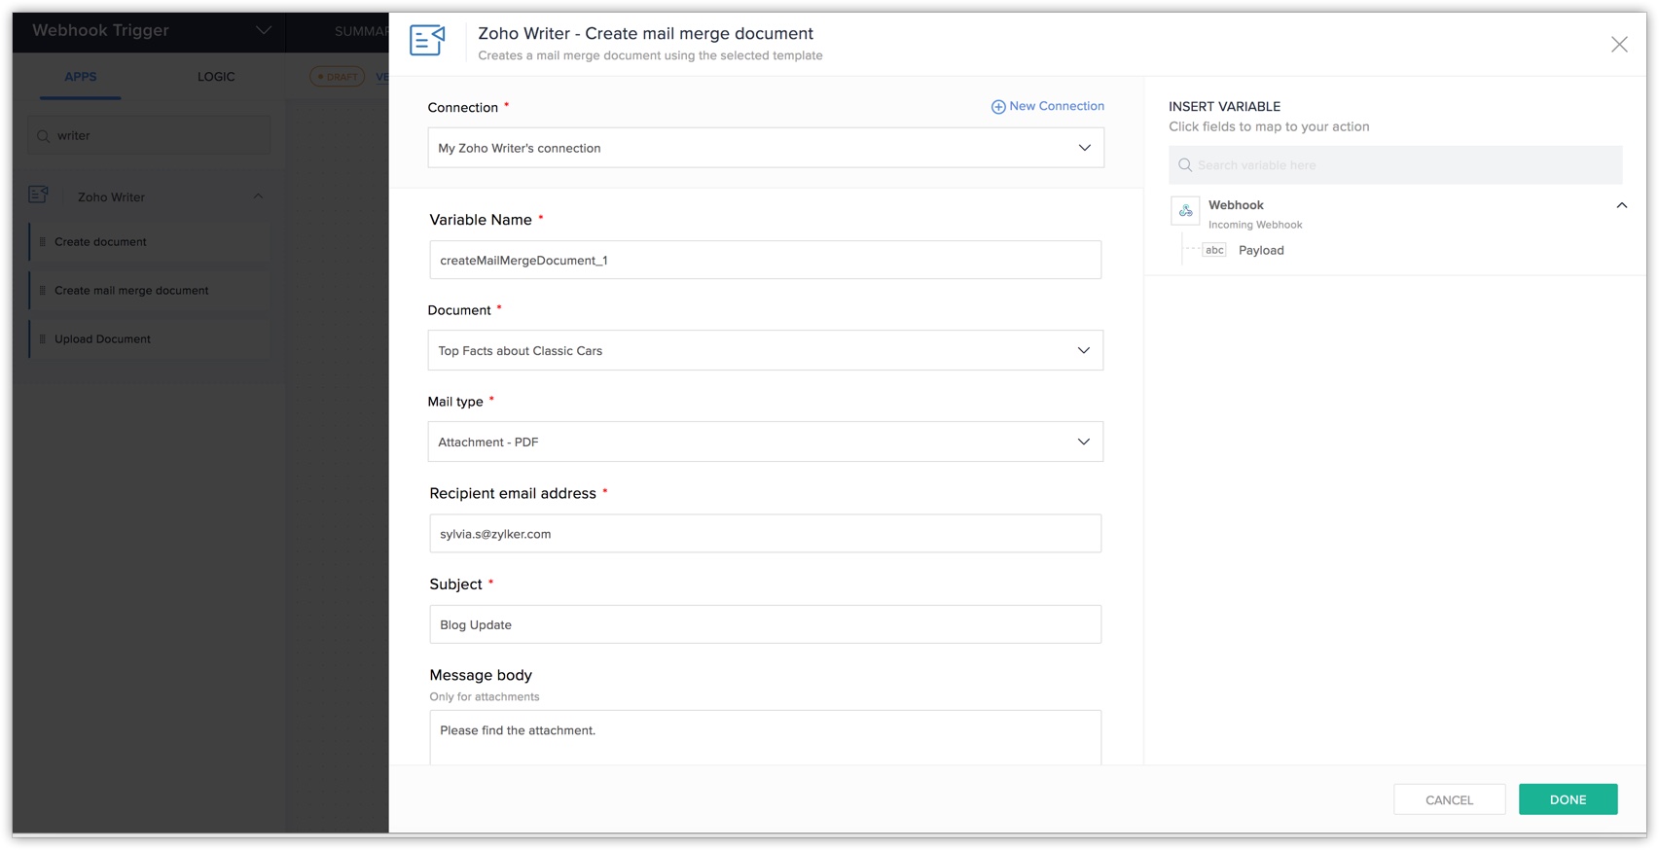
Task: Select the Create mail merge document action
Action: pos(150,291)
